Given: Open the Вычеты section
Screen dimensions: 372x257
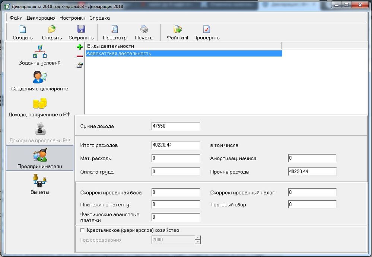Looking at the screenshot, I should [40, 184].
